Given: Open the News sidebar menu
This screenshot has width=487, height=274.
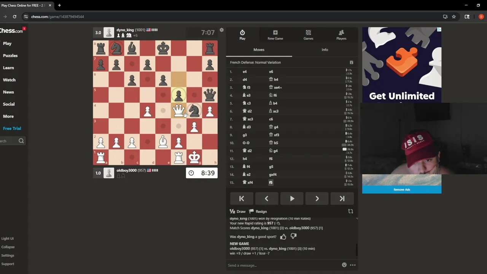Looking at the screenshot, I should point(8,92).
